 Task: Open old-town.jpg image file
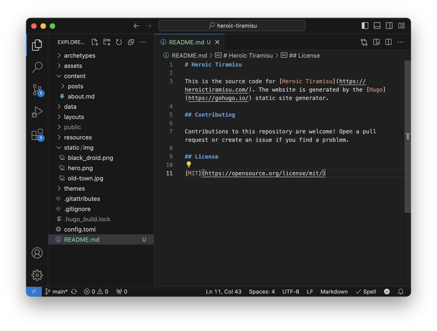point(101,178)
